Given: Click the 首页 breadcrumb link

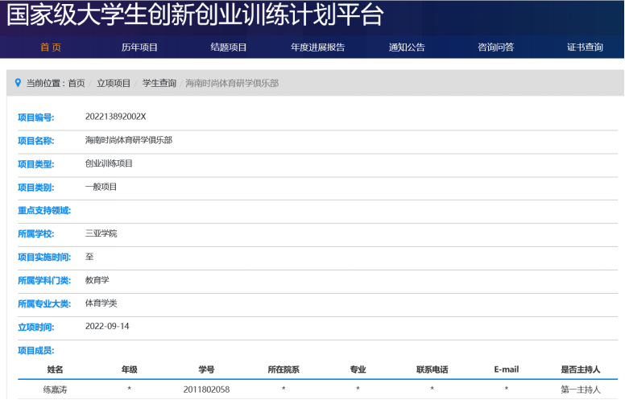Looking at the screenshot, I should [x=77, y=83].
